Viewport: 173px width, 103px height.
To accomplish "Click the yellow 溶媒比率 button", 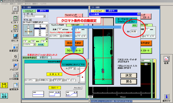I will point(54,74).
